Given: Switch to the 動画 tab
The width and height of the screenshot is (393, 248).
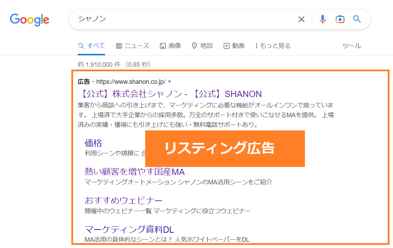Looking at the screenshot, I should 234,46.
